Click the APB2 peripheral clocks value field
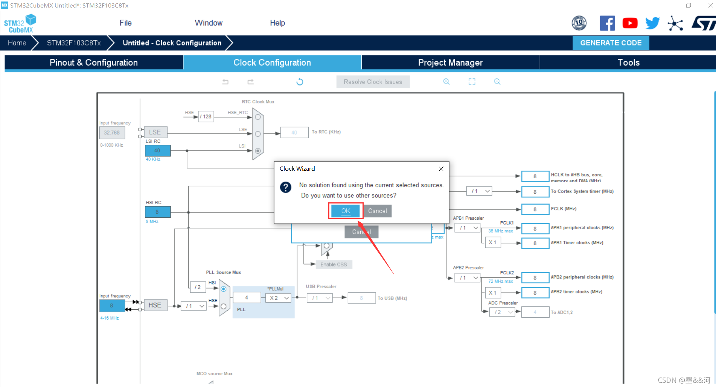 [x=535, y=278]
